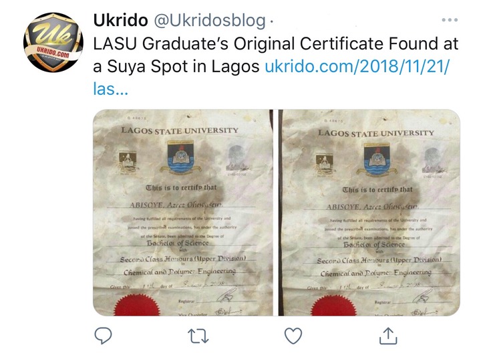Retweet using the arrows icon
The image size is (481, 353).
pyautogui.click(x=198, y=336)
